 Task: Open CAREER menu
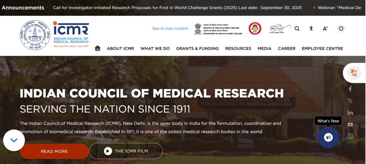coord(287,48)
